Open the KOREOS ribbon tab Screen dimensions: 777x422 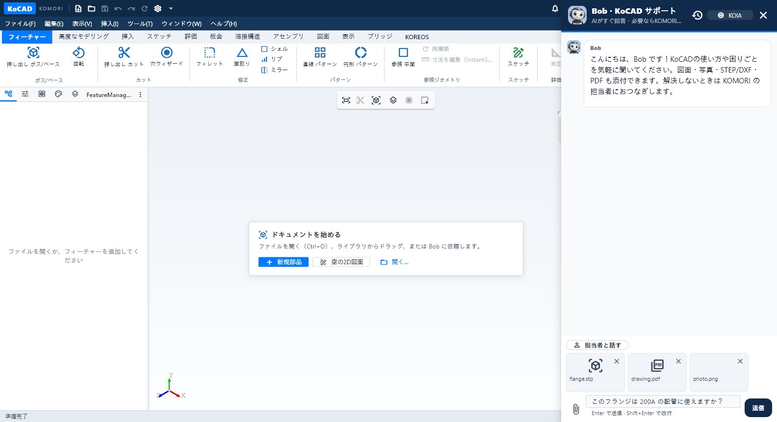[417, 37]
